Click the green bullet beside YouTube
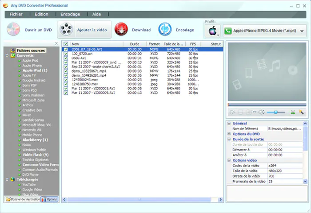The height and width of the screenshot is (213, 311). click(x=19, y=185)
